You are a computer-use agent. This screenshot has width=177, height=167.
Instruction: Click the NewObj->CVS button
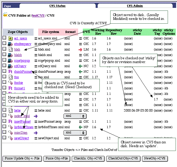tap(155, 159)
